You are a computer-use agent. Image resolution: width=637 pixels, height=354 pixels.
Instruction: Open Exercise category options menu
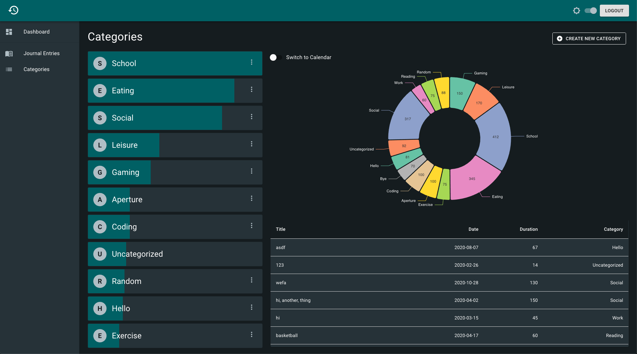[252, 334]
